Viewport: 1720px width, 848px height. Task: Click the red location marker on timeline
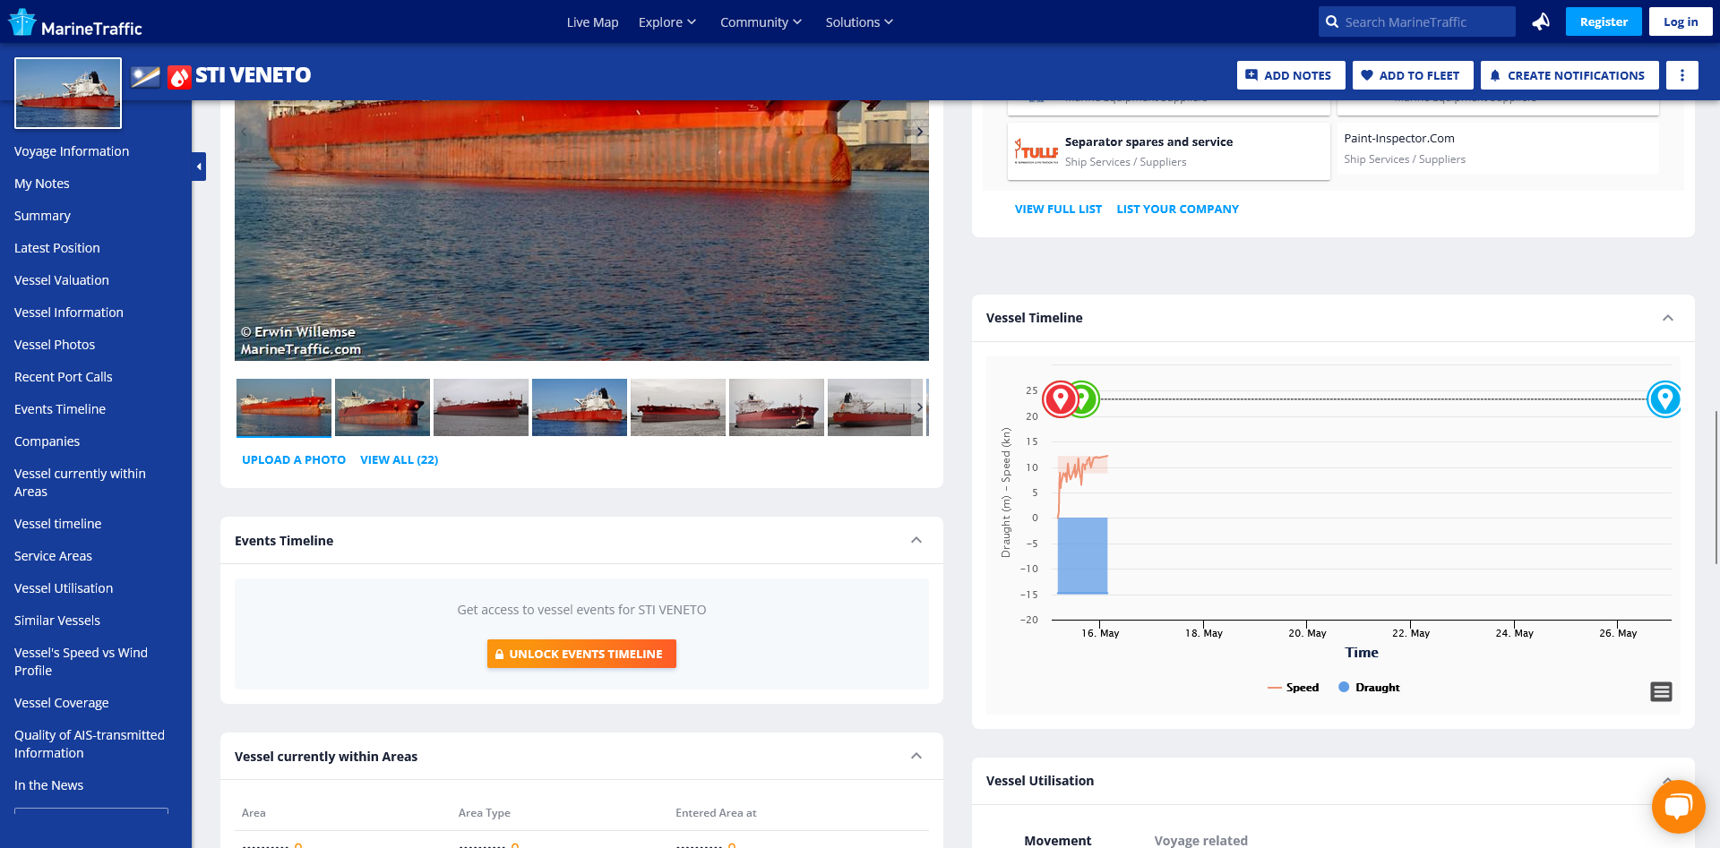pos(1061,398)
